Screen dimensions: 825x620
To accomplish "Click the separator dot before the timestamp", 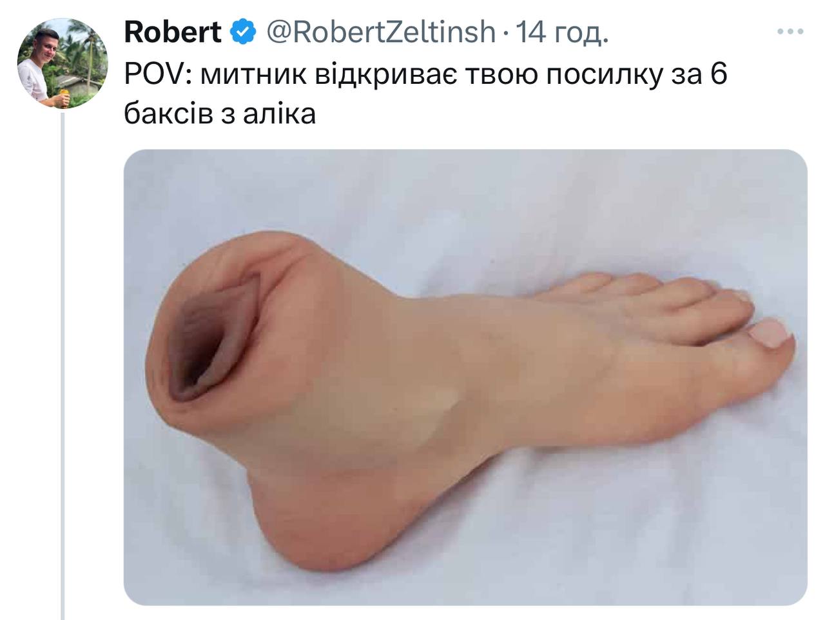I will pyautogui.click(x=507, y=34).
